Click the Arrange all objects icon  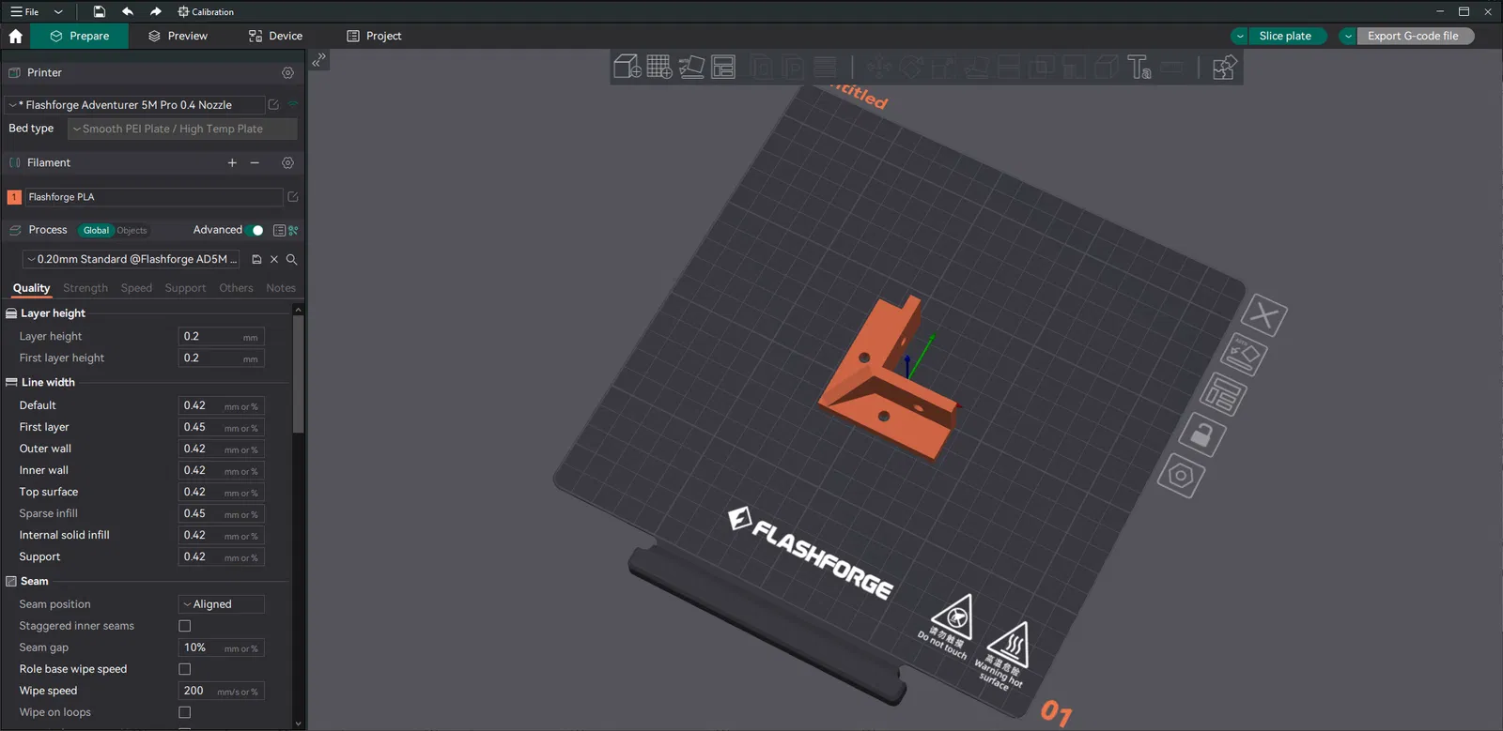(723, 67)
